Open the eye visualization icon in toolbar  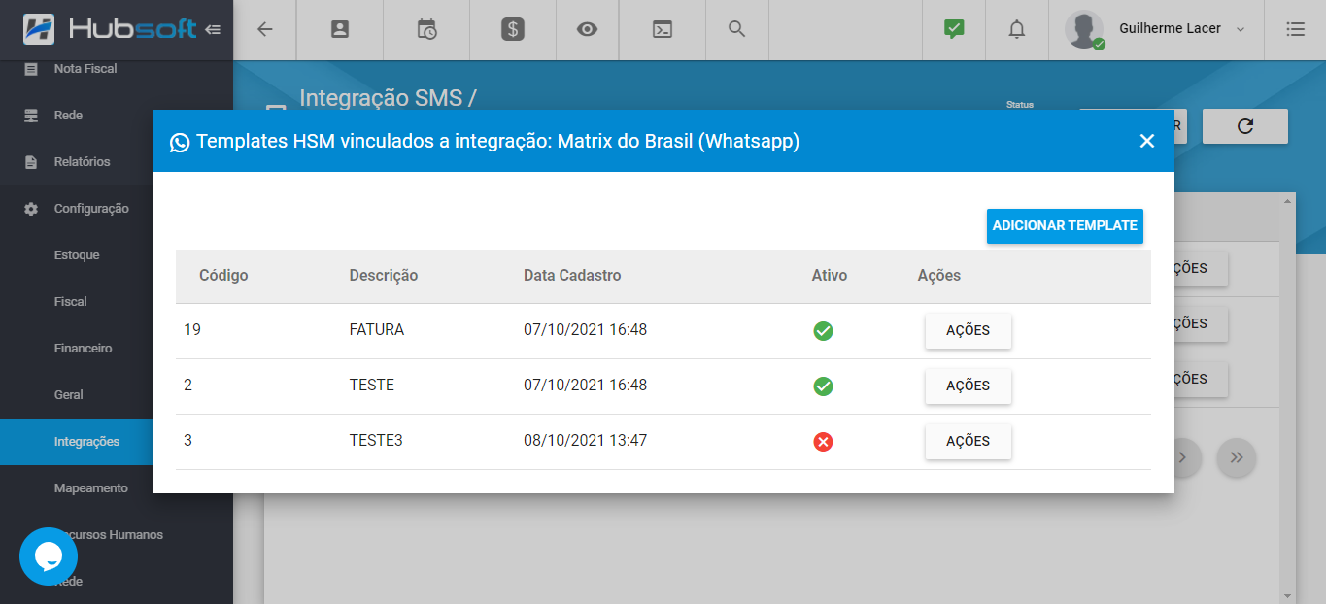[x=587, y=29]
